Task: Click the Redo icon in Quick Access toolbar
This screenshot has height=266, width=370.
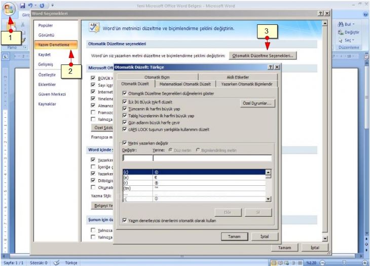Action: 42,6
